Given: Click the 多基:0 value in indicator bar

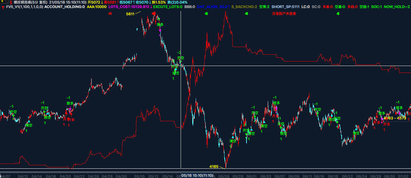Looking at the screenshot, I should [328, 7].
